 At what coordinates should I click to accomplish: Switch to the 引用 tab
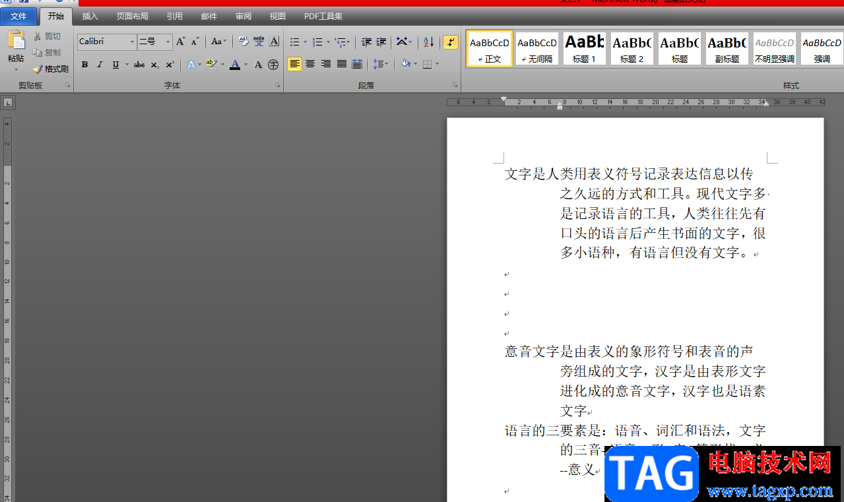(x=175, y=16)
